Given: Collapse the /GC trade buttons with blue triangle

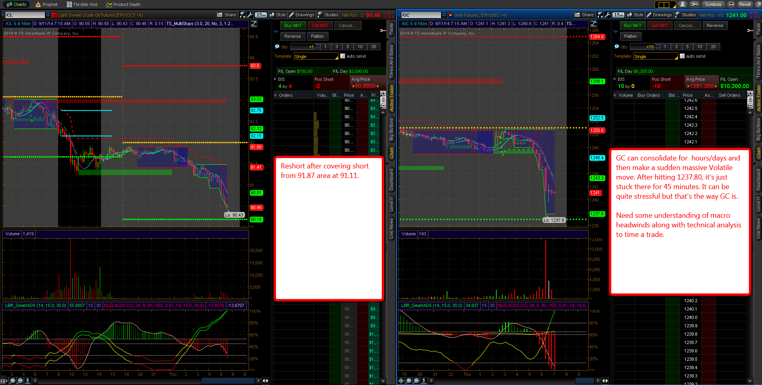Looking at the screenshot, I should click(x=616, y=32).
